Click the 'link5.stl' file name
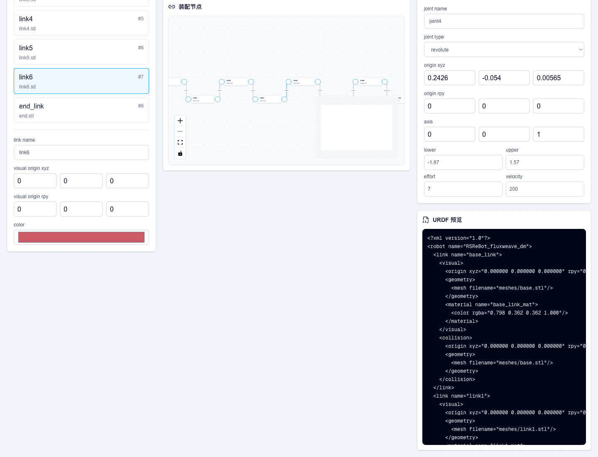 (x=27, y=58)
